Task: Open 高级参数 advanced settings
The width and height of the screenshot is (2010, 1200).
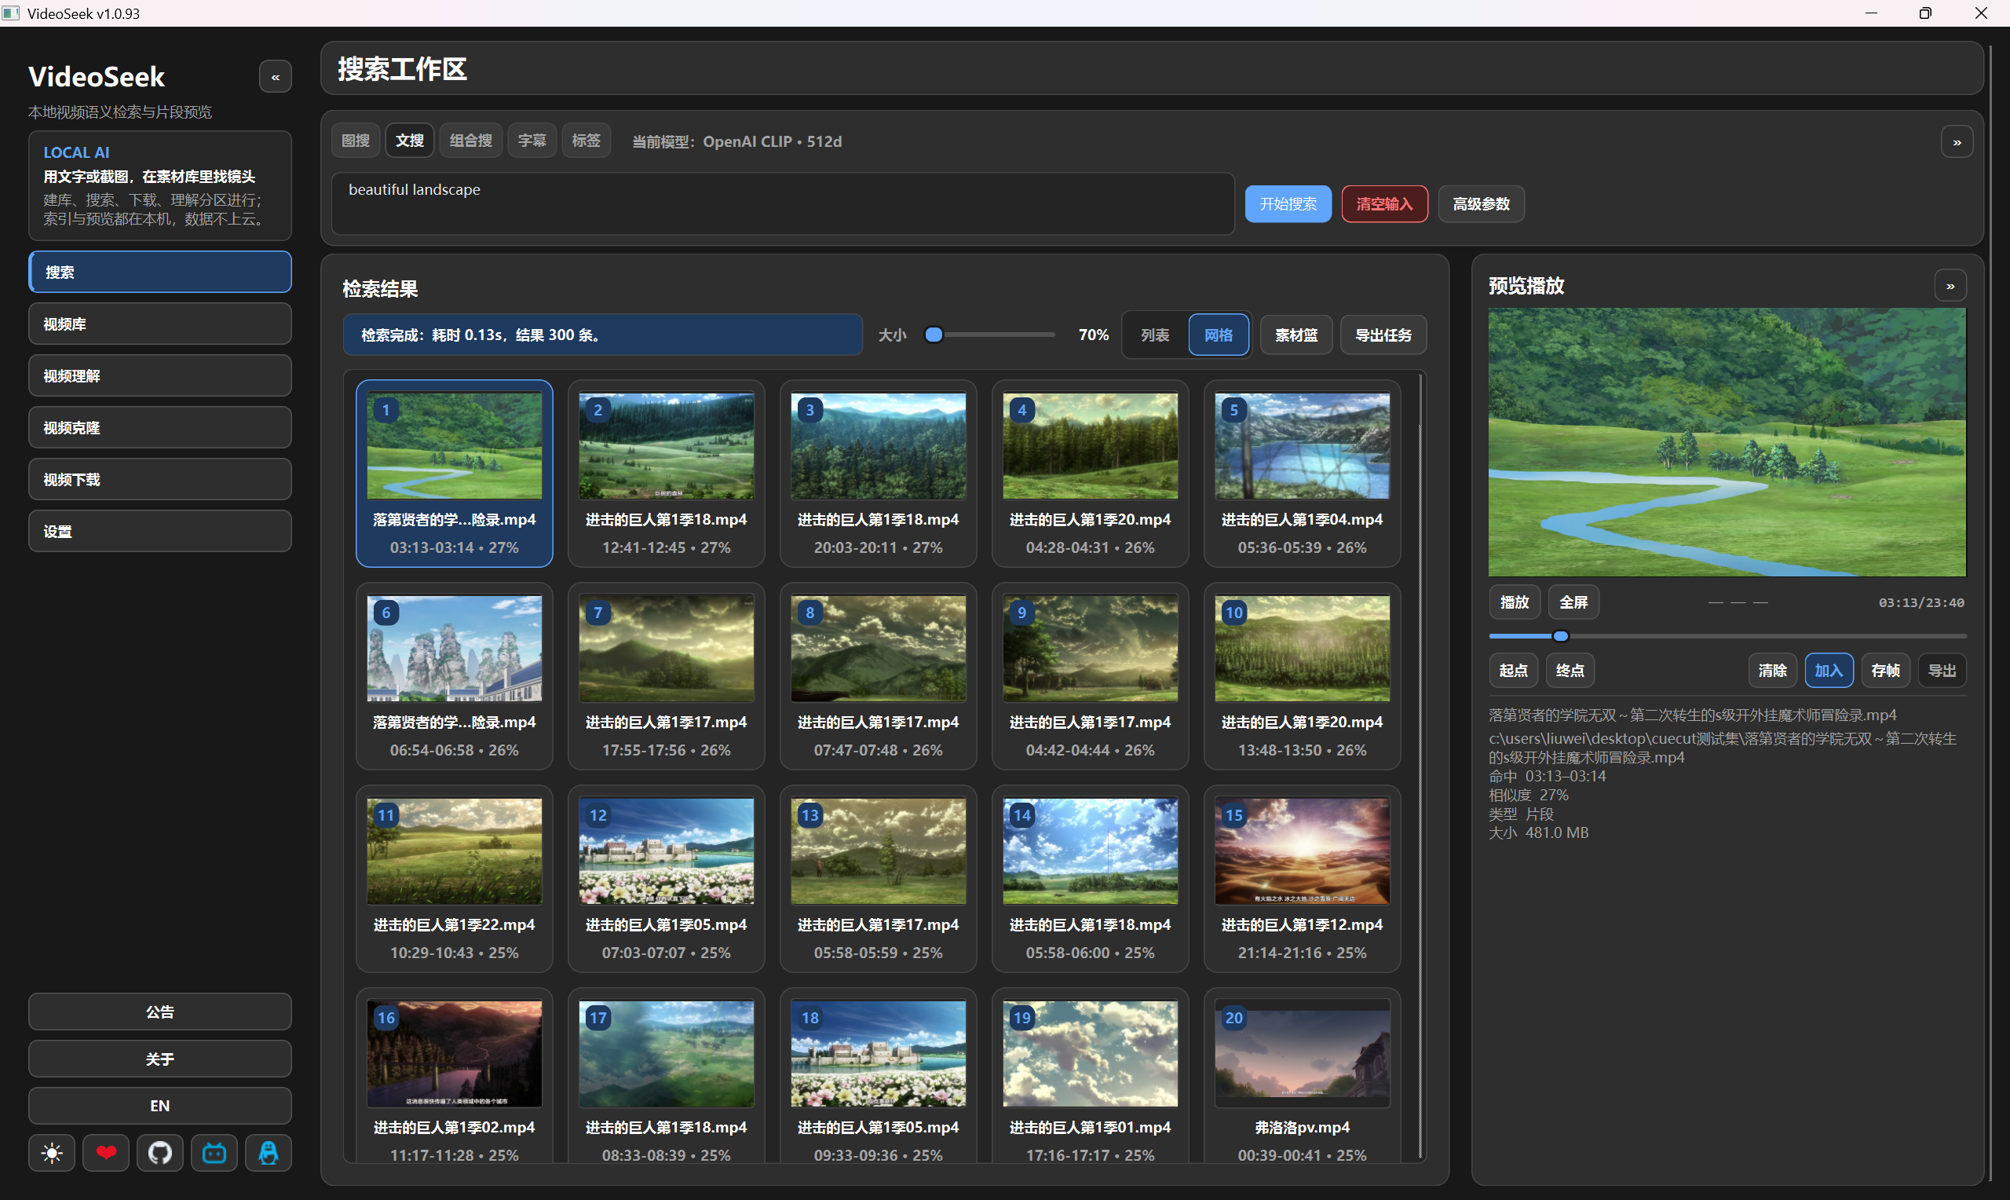Action: 1481,203
